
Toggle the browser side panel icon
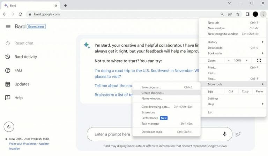247,14
